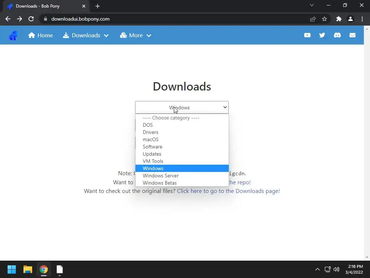Open the volume speaker tray icon
Image resolution: width=370 pixels, height=278 pixels.
tap(336, 269)
